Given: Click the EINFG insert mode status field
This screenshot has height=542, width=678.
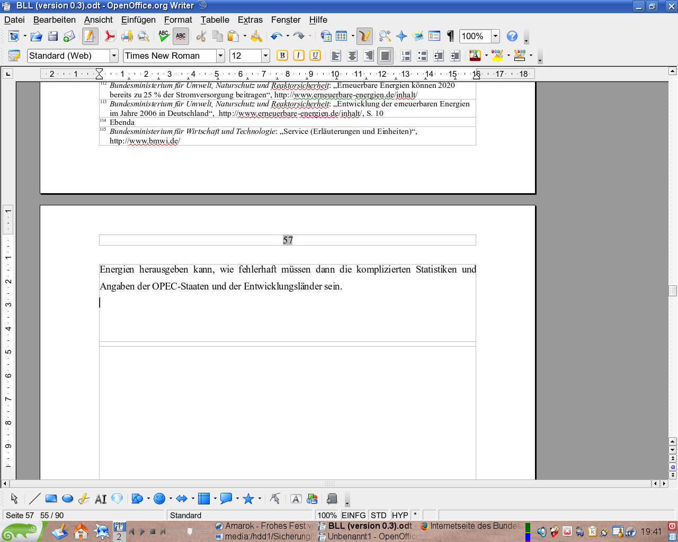Looking at the screenshot, I should pos(353,515).
